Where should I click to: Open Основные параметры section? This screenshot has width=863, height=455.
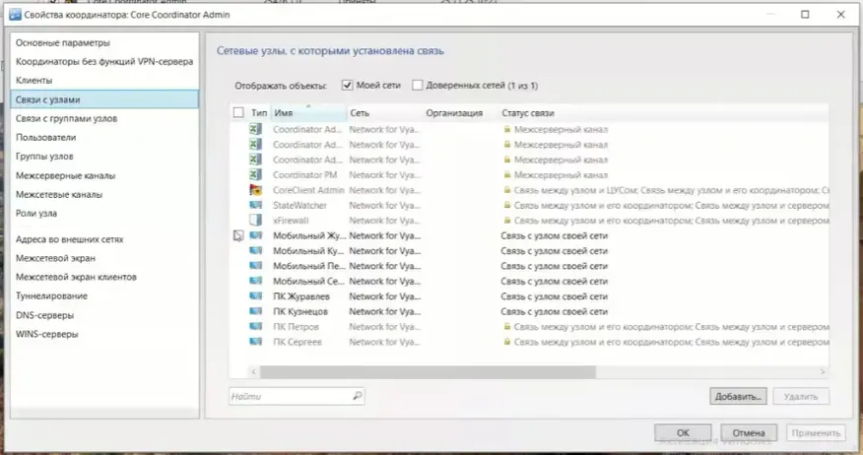click(x=104, y=42)
